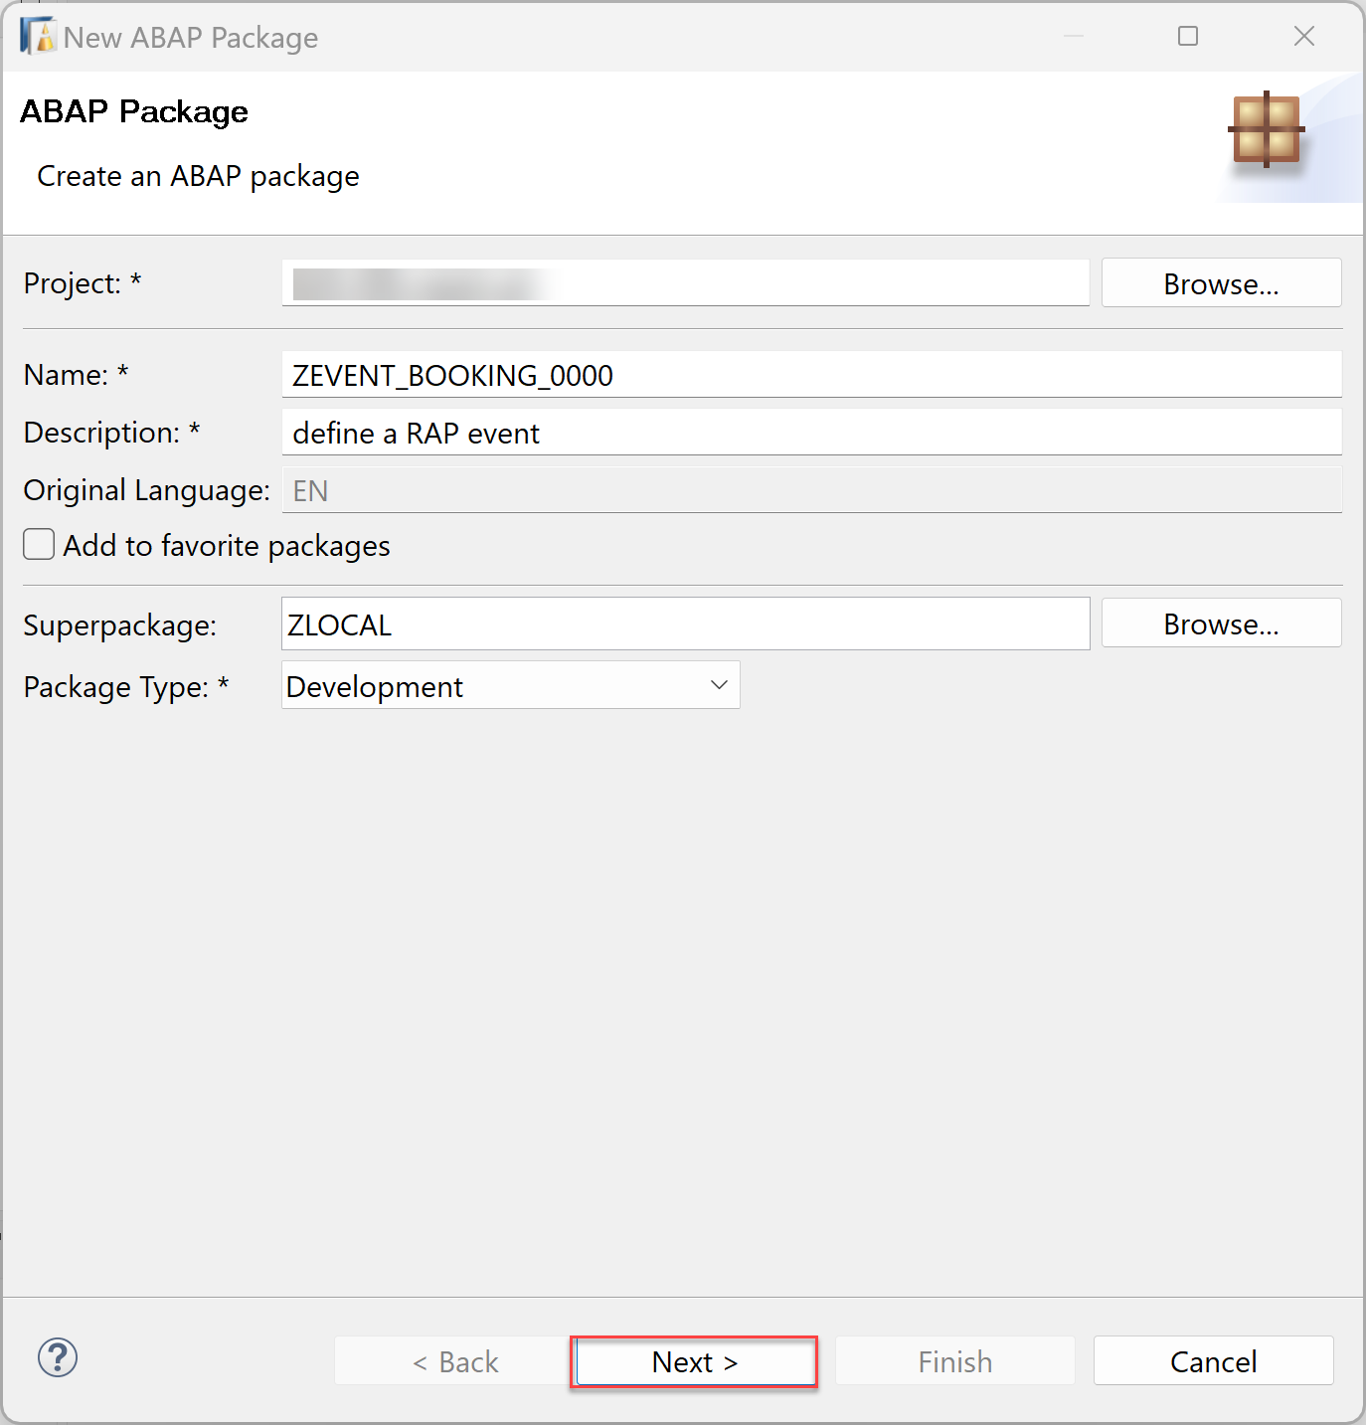The height and width of the screenshot is (1425, 1366).
Task: Click into the Name field ZEVENT_BOOKING_0000
Action: pos(811,375)
